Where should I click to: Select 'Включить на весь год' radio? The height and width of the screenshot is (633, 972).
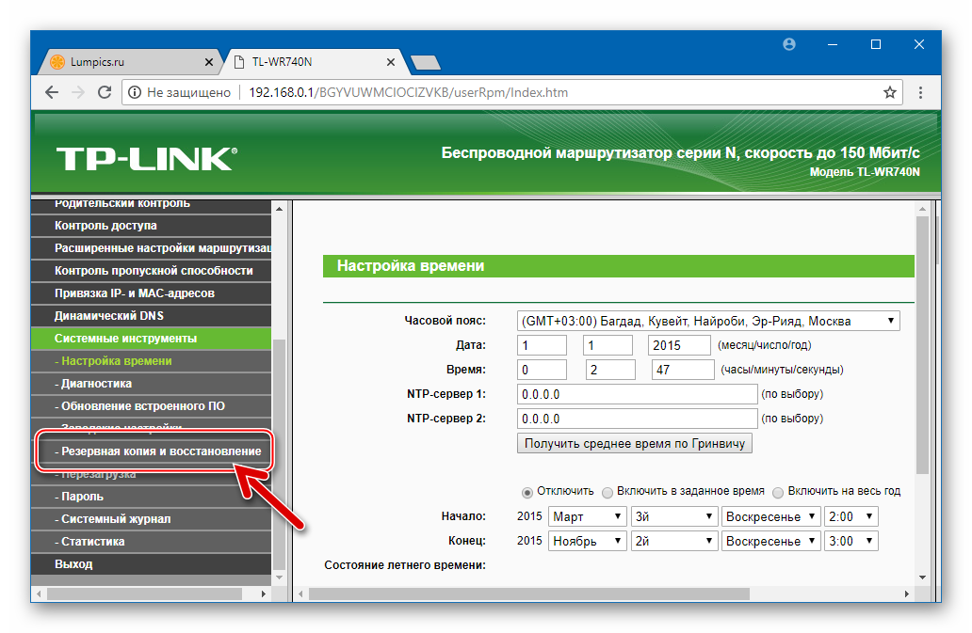tap(778, 492)
